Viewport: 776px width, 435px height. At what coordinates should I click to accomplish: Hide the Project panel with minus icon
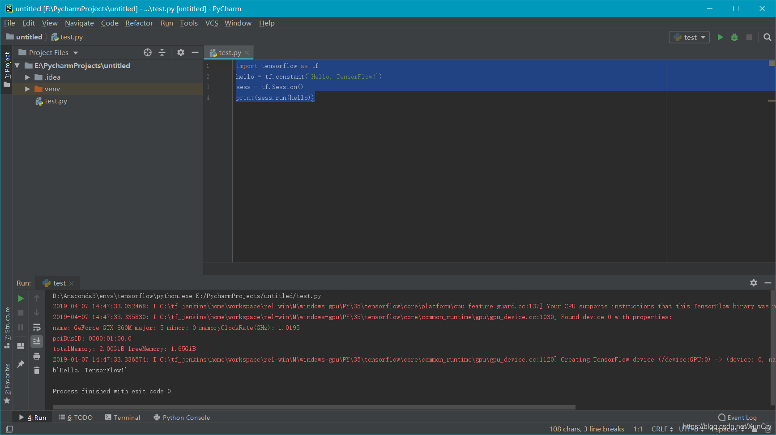(195, 52)
